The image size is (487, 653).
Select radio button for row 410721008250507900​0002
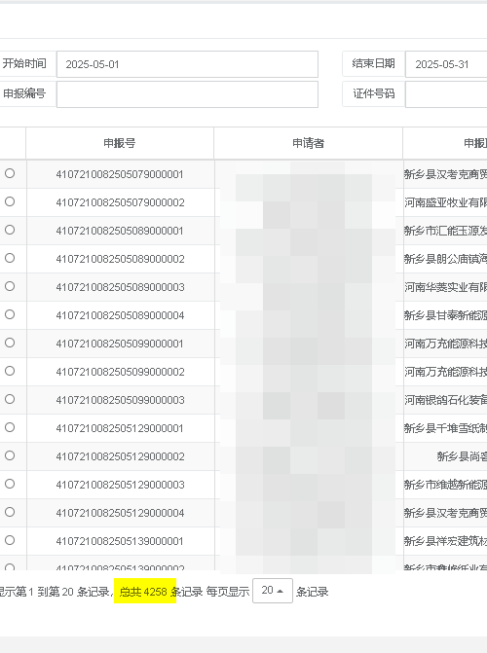tap(10, 201)
